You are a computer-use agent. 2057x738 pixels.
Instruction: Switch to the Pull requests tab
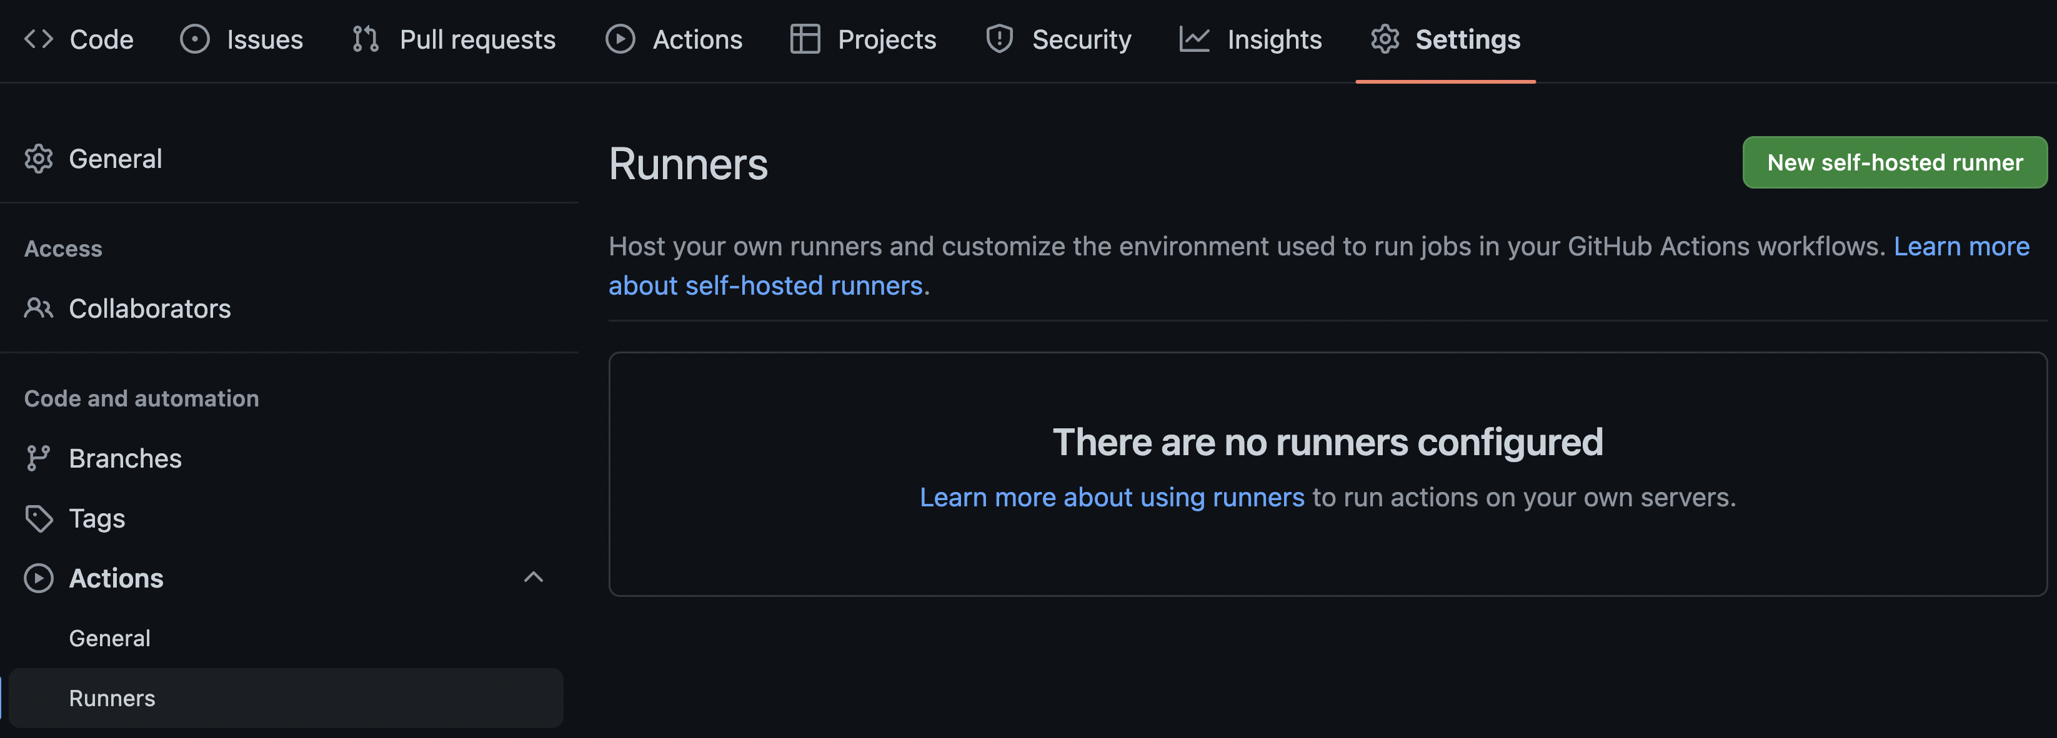click(454, 39)
